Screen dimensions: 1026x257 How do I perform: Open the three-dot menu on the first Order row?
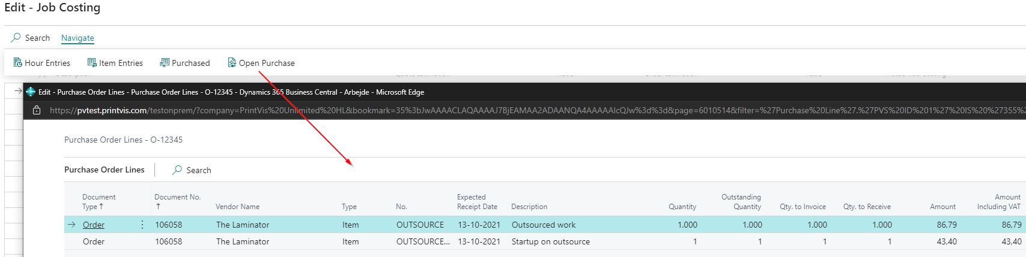tap(142, 225)
